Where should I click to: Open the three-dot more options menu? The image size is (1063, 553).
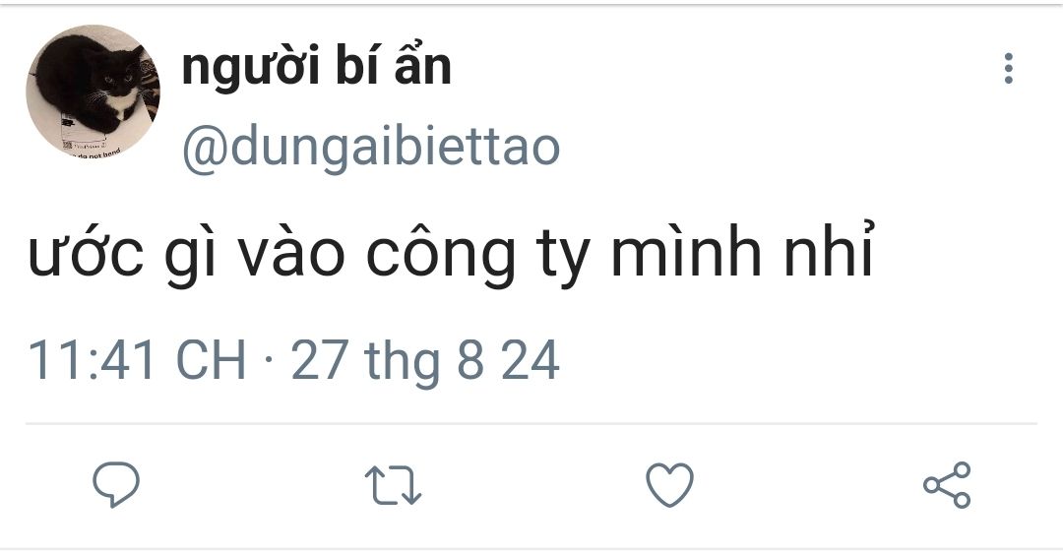click(x=1009, y=69)
